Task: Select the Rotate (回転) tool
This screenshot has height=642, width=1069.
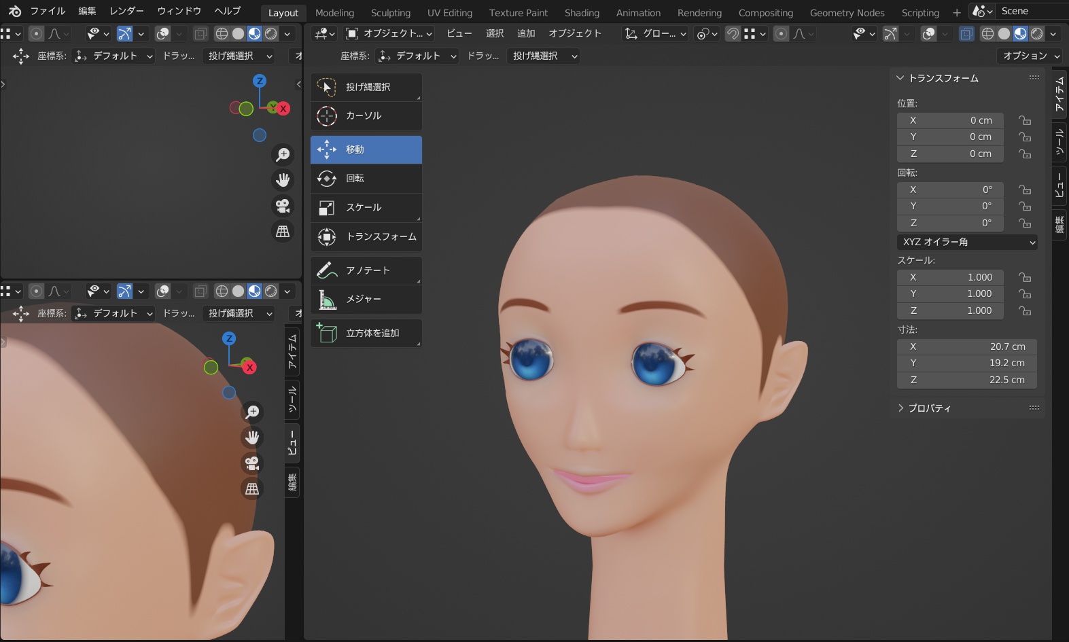Action: [x=366, y=179]
